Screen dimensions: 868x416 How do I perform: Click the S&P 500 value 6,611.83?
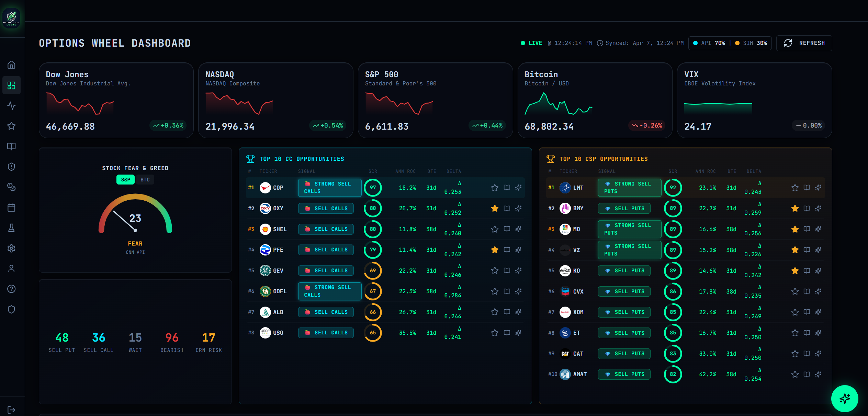pyautogui.click(x=387, y=127)
